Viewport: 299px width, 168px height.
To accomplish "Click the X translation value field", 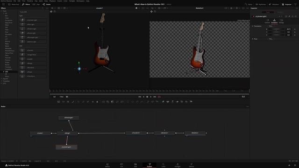I will coord(289,29).
